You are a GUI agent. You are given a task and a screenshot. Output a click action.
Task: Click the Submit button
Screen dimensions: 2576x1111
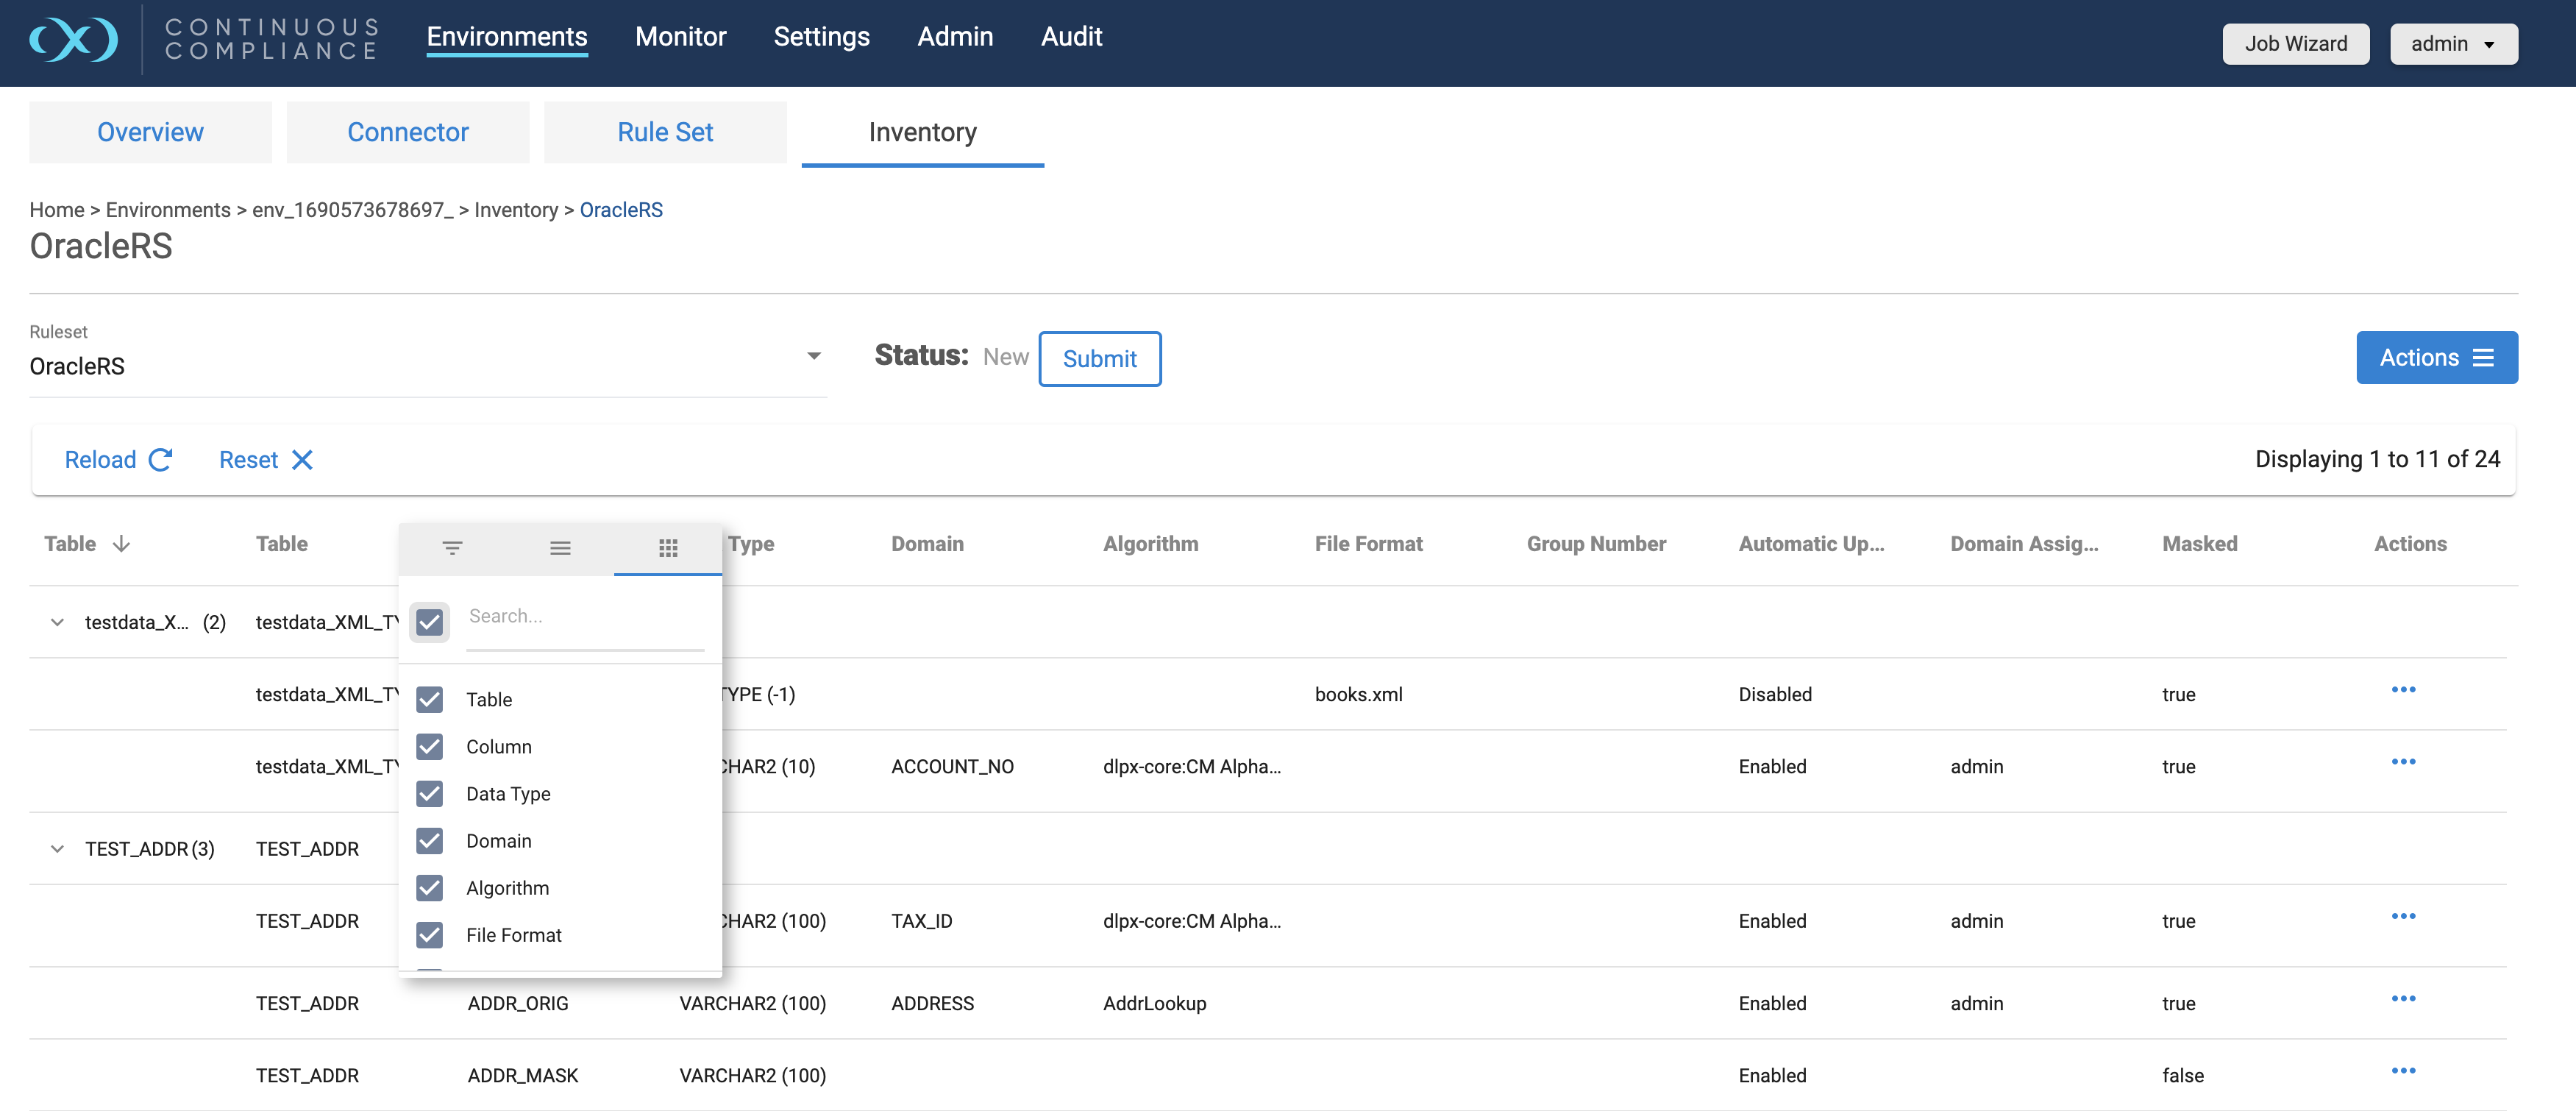[x=1099, y=359]
